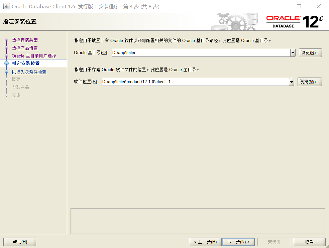Select the 执行先决条件检查 step
329x248 pixels.
[x=29, y=72]
